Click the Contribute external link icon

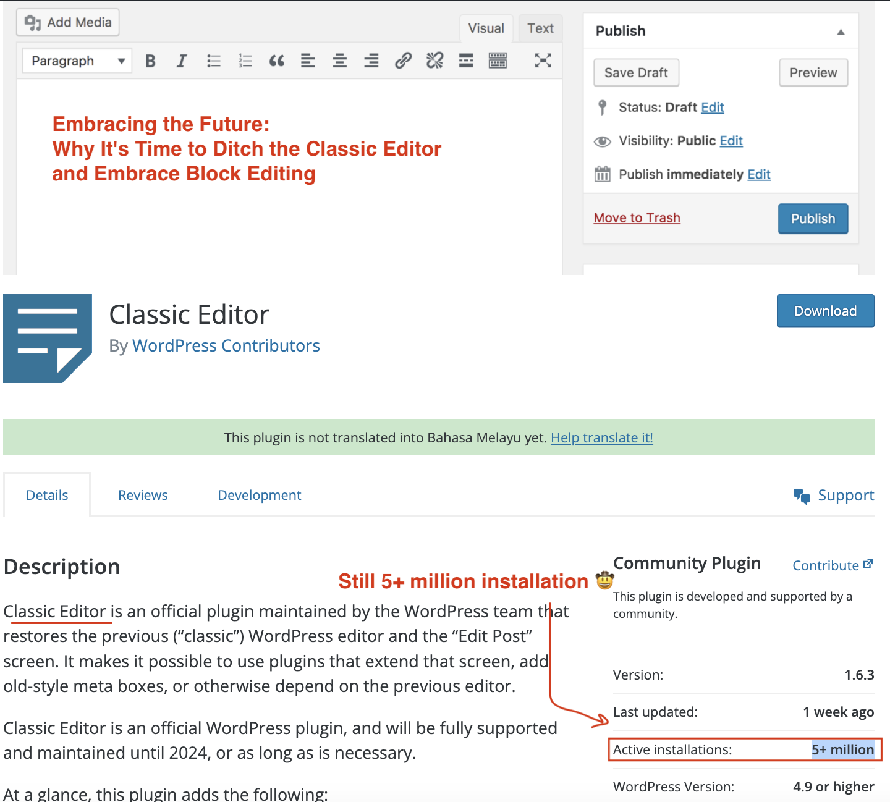[x=868, y=564]
